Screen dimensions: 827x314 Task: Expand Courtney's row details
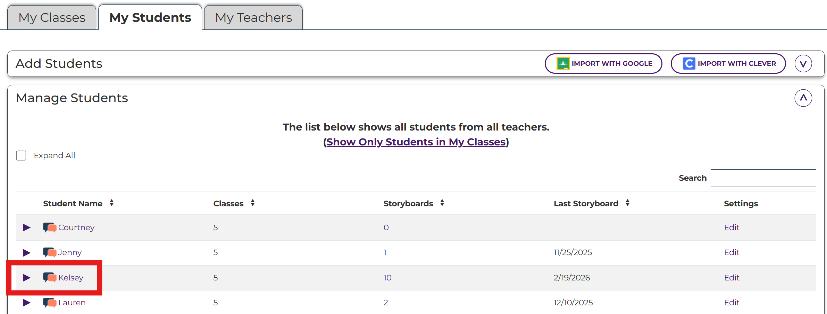[26, 227]
